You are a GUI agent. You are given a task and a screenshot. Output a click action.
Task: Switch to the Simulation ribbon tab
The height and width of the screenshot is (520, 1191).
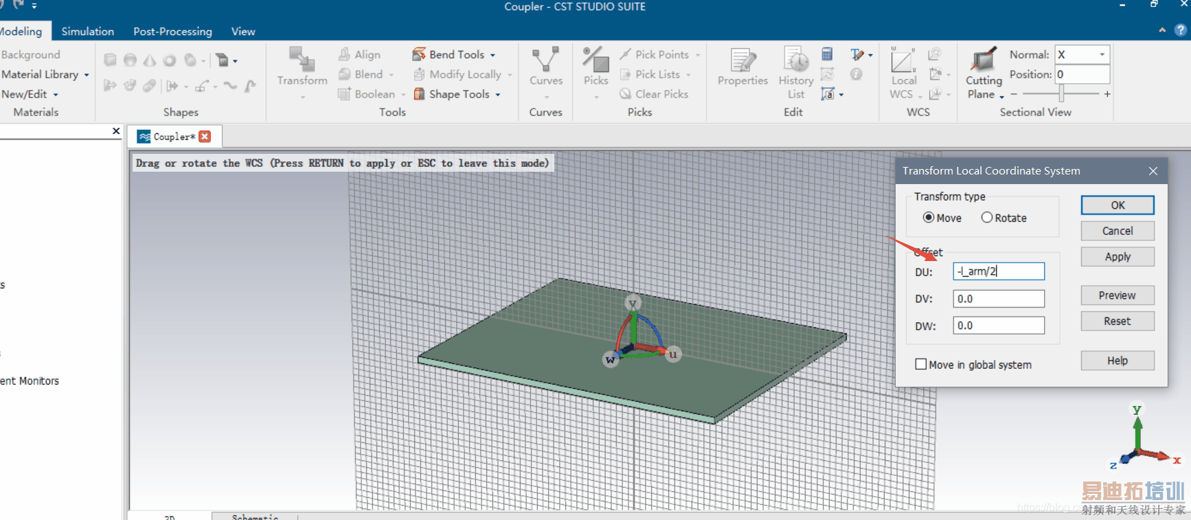(x=88, y=31)
